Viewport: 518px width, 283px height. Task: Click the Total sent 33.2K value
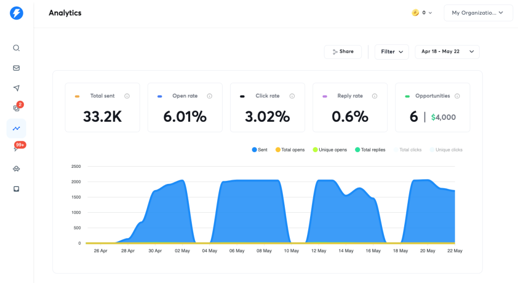point(102,116)
